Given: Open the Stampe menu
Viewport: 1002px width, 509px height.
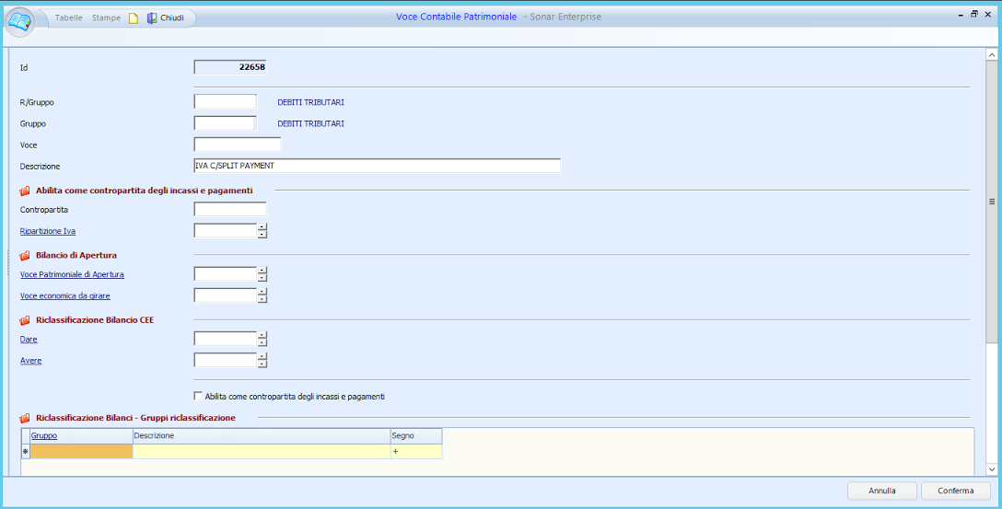Looking at the screenshot, I should coord(106,18).
